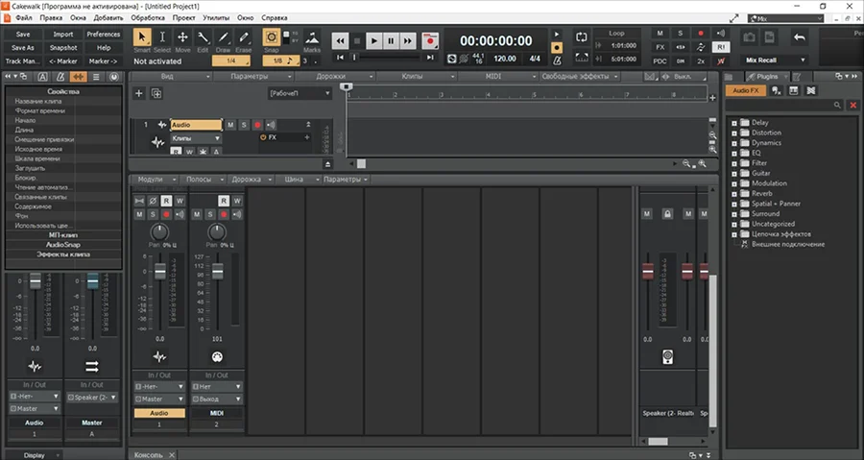This screenshot has width=864, height=460.
Task: Click the camera screenshot icon
Action: point(750,37)
